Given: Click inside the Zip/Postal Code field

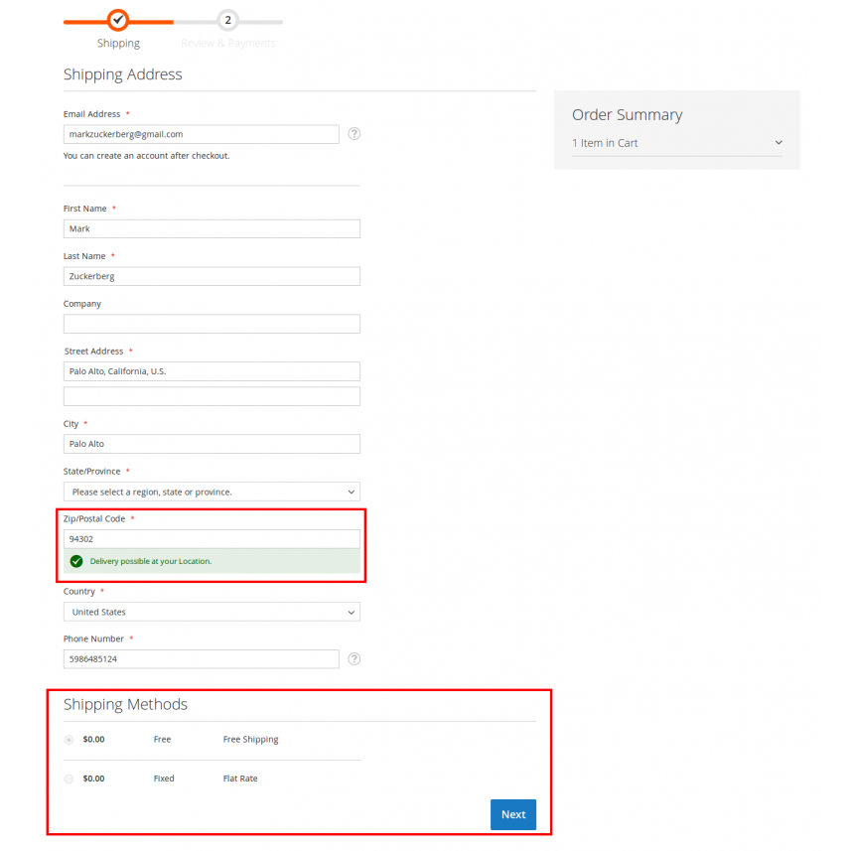Looking at the screenshot, I should click(x=212, y=538).
